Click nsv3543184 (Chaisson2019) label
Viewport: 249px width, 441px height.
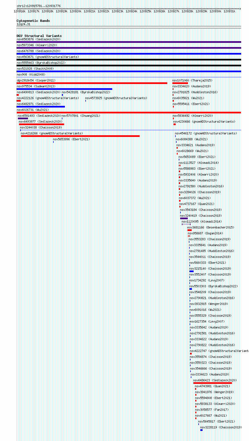(201, 210)
